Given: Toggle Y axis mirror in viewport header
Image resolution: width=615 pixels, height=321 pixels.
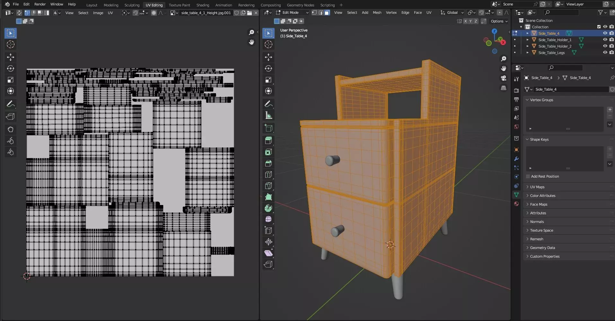Looking at the screenshot, I should tap(470, 21).
